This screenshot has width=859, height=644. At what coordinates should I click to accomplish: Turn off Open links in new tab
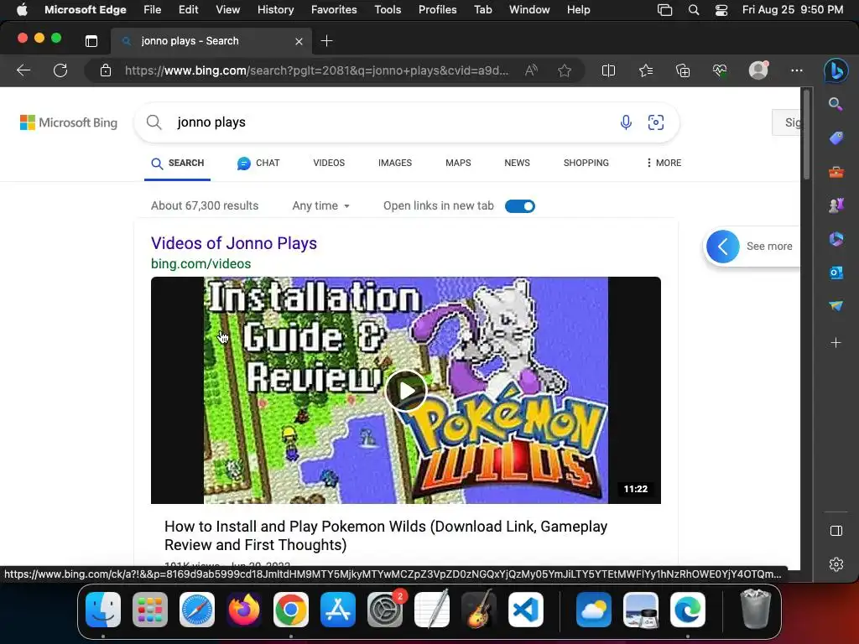520,206
